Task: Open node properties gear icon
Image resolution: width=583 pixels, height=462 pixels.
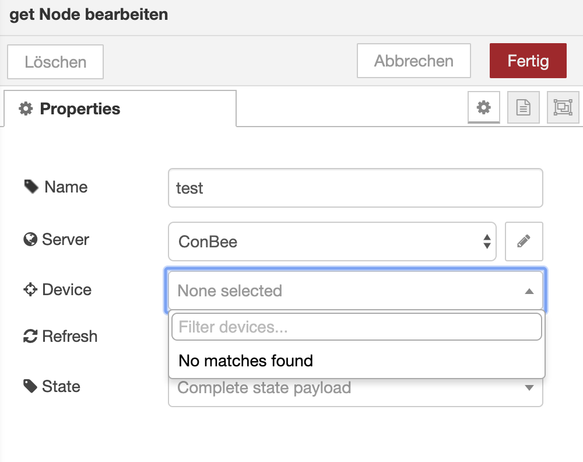Action: [484, 107]
